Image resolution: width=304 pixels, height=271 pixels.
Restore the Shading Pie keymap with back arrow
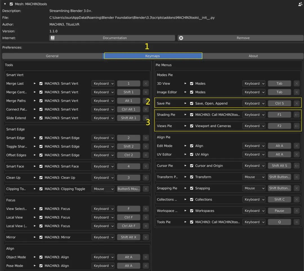point(296,115)
